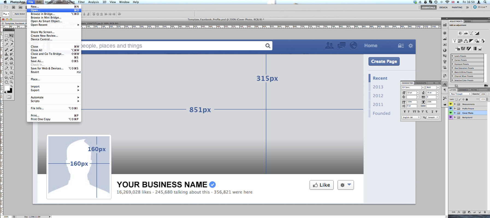This screenshot has height=218, width=490.
Task: Select the Essentials workspace button
Action: [429, 7]
